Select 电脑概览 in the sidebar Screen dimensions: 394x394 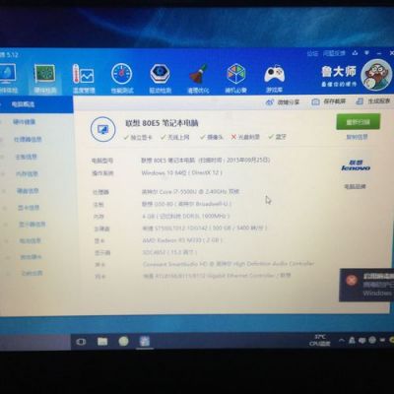tap(23, 104)
